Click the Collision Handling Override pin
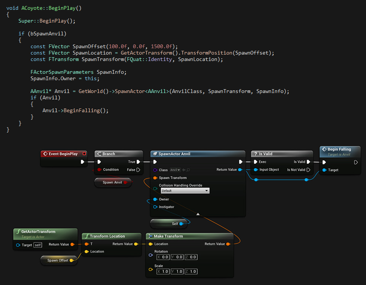Viewport: 366px width, 285px height. pyautogui.click(x=155, y=188)
